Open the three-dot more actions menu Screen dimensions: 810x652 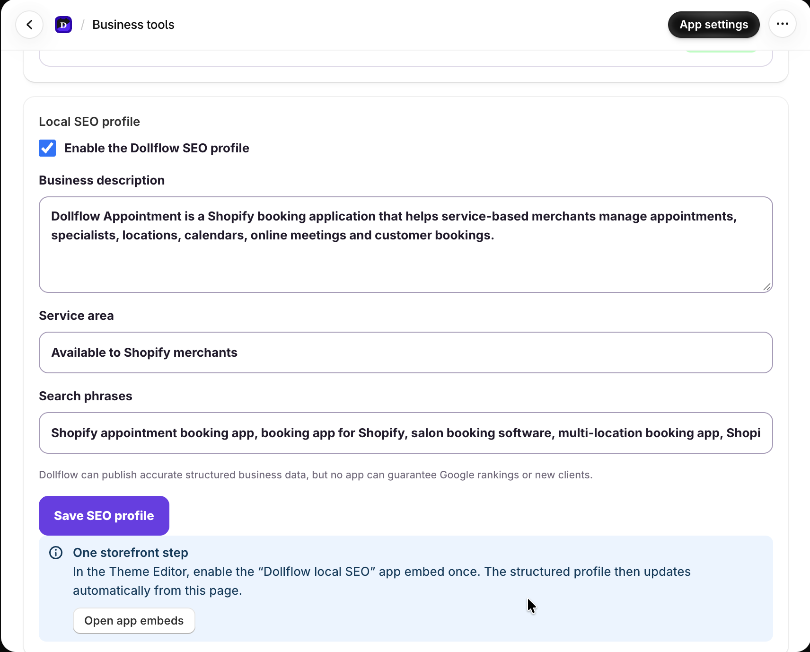(783, 24)
